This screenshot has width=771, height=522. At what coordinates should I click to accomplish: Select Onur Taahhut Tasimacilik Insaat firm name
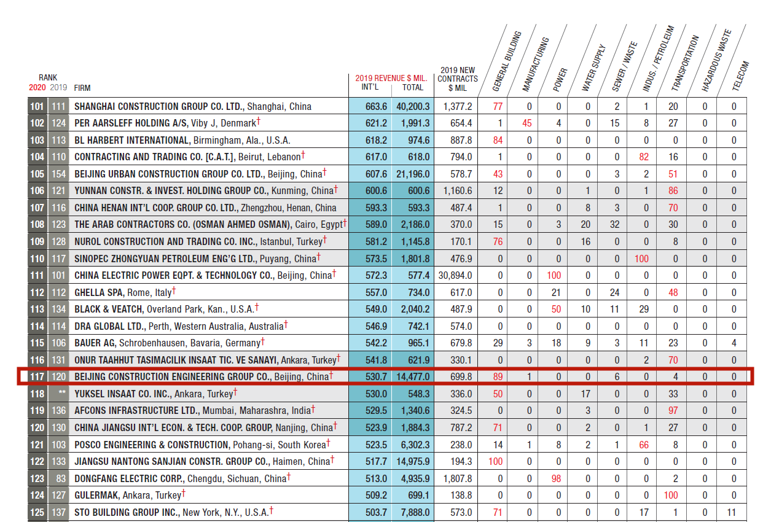pos(177,360)
